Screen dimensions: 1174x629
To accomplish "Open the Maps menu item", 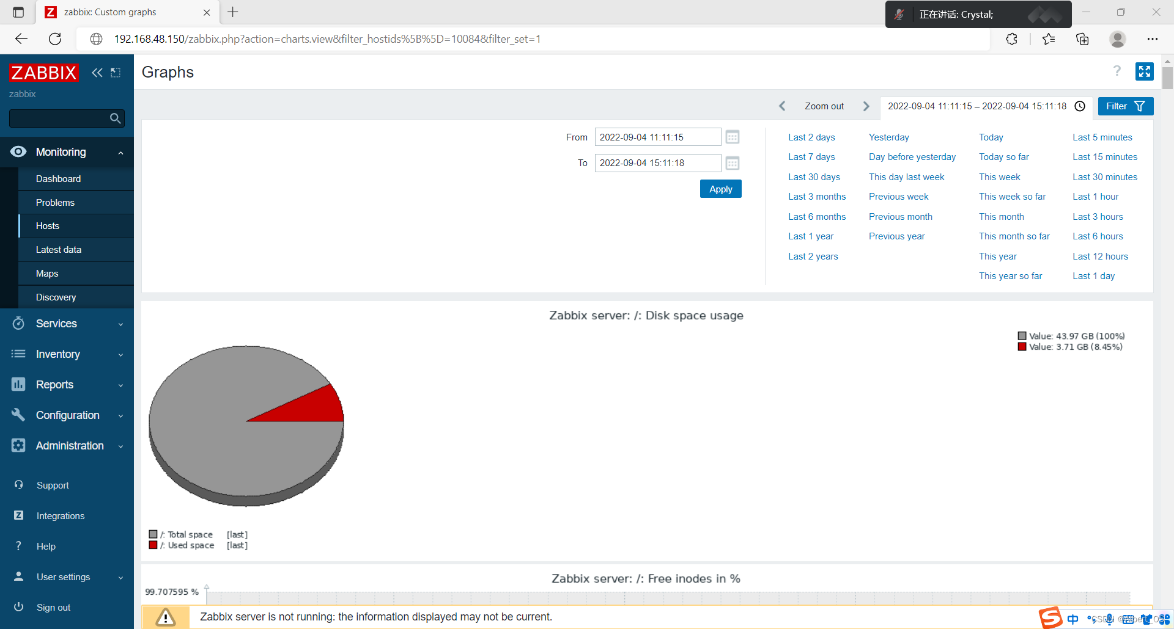I will click(76, 274).
